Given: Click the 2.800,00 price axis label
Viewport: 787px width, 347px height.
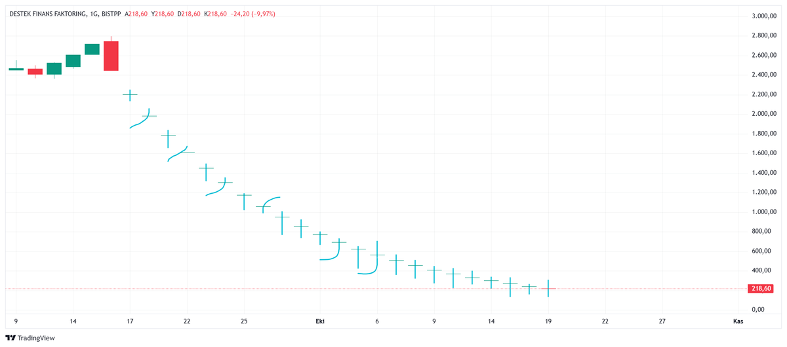Looking at the screenshot, I should (x=764, y=35).
